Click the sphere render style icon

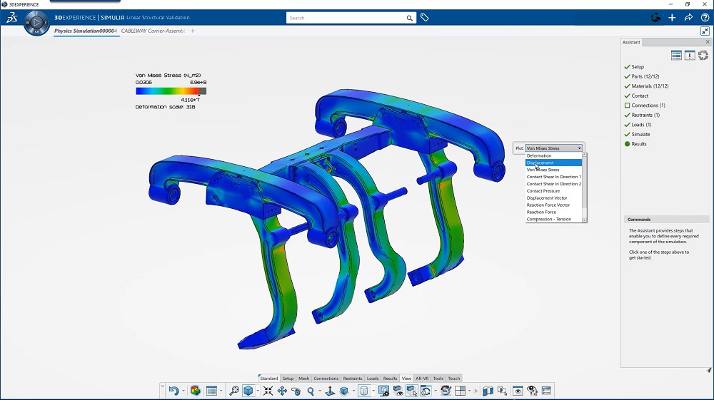click(446, 391)
